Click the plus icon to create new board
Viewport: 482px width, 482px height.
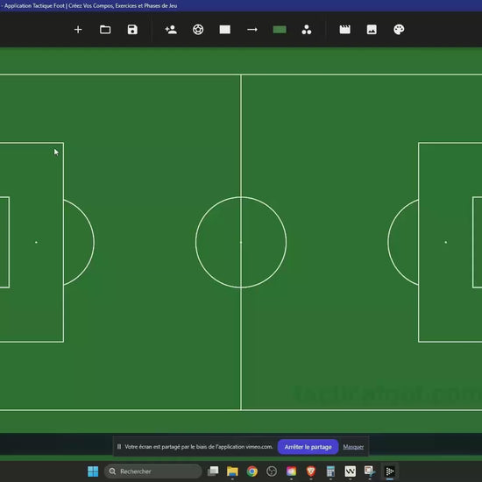(x=78, y=30)
